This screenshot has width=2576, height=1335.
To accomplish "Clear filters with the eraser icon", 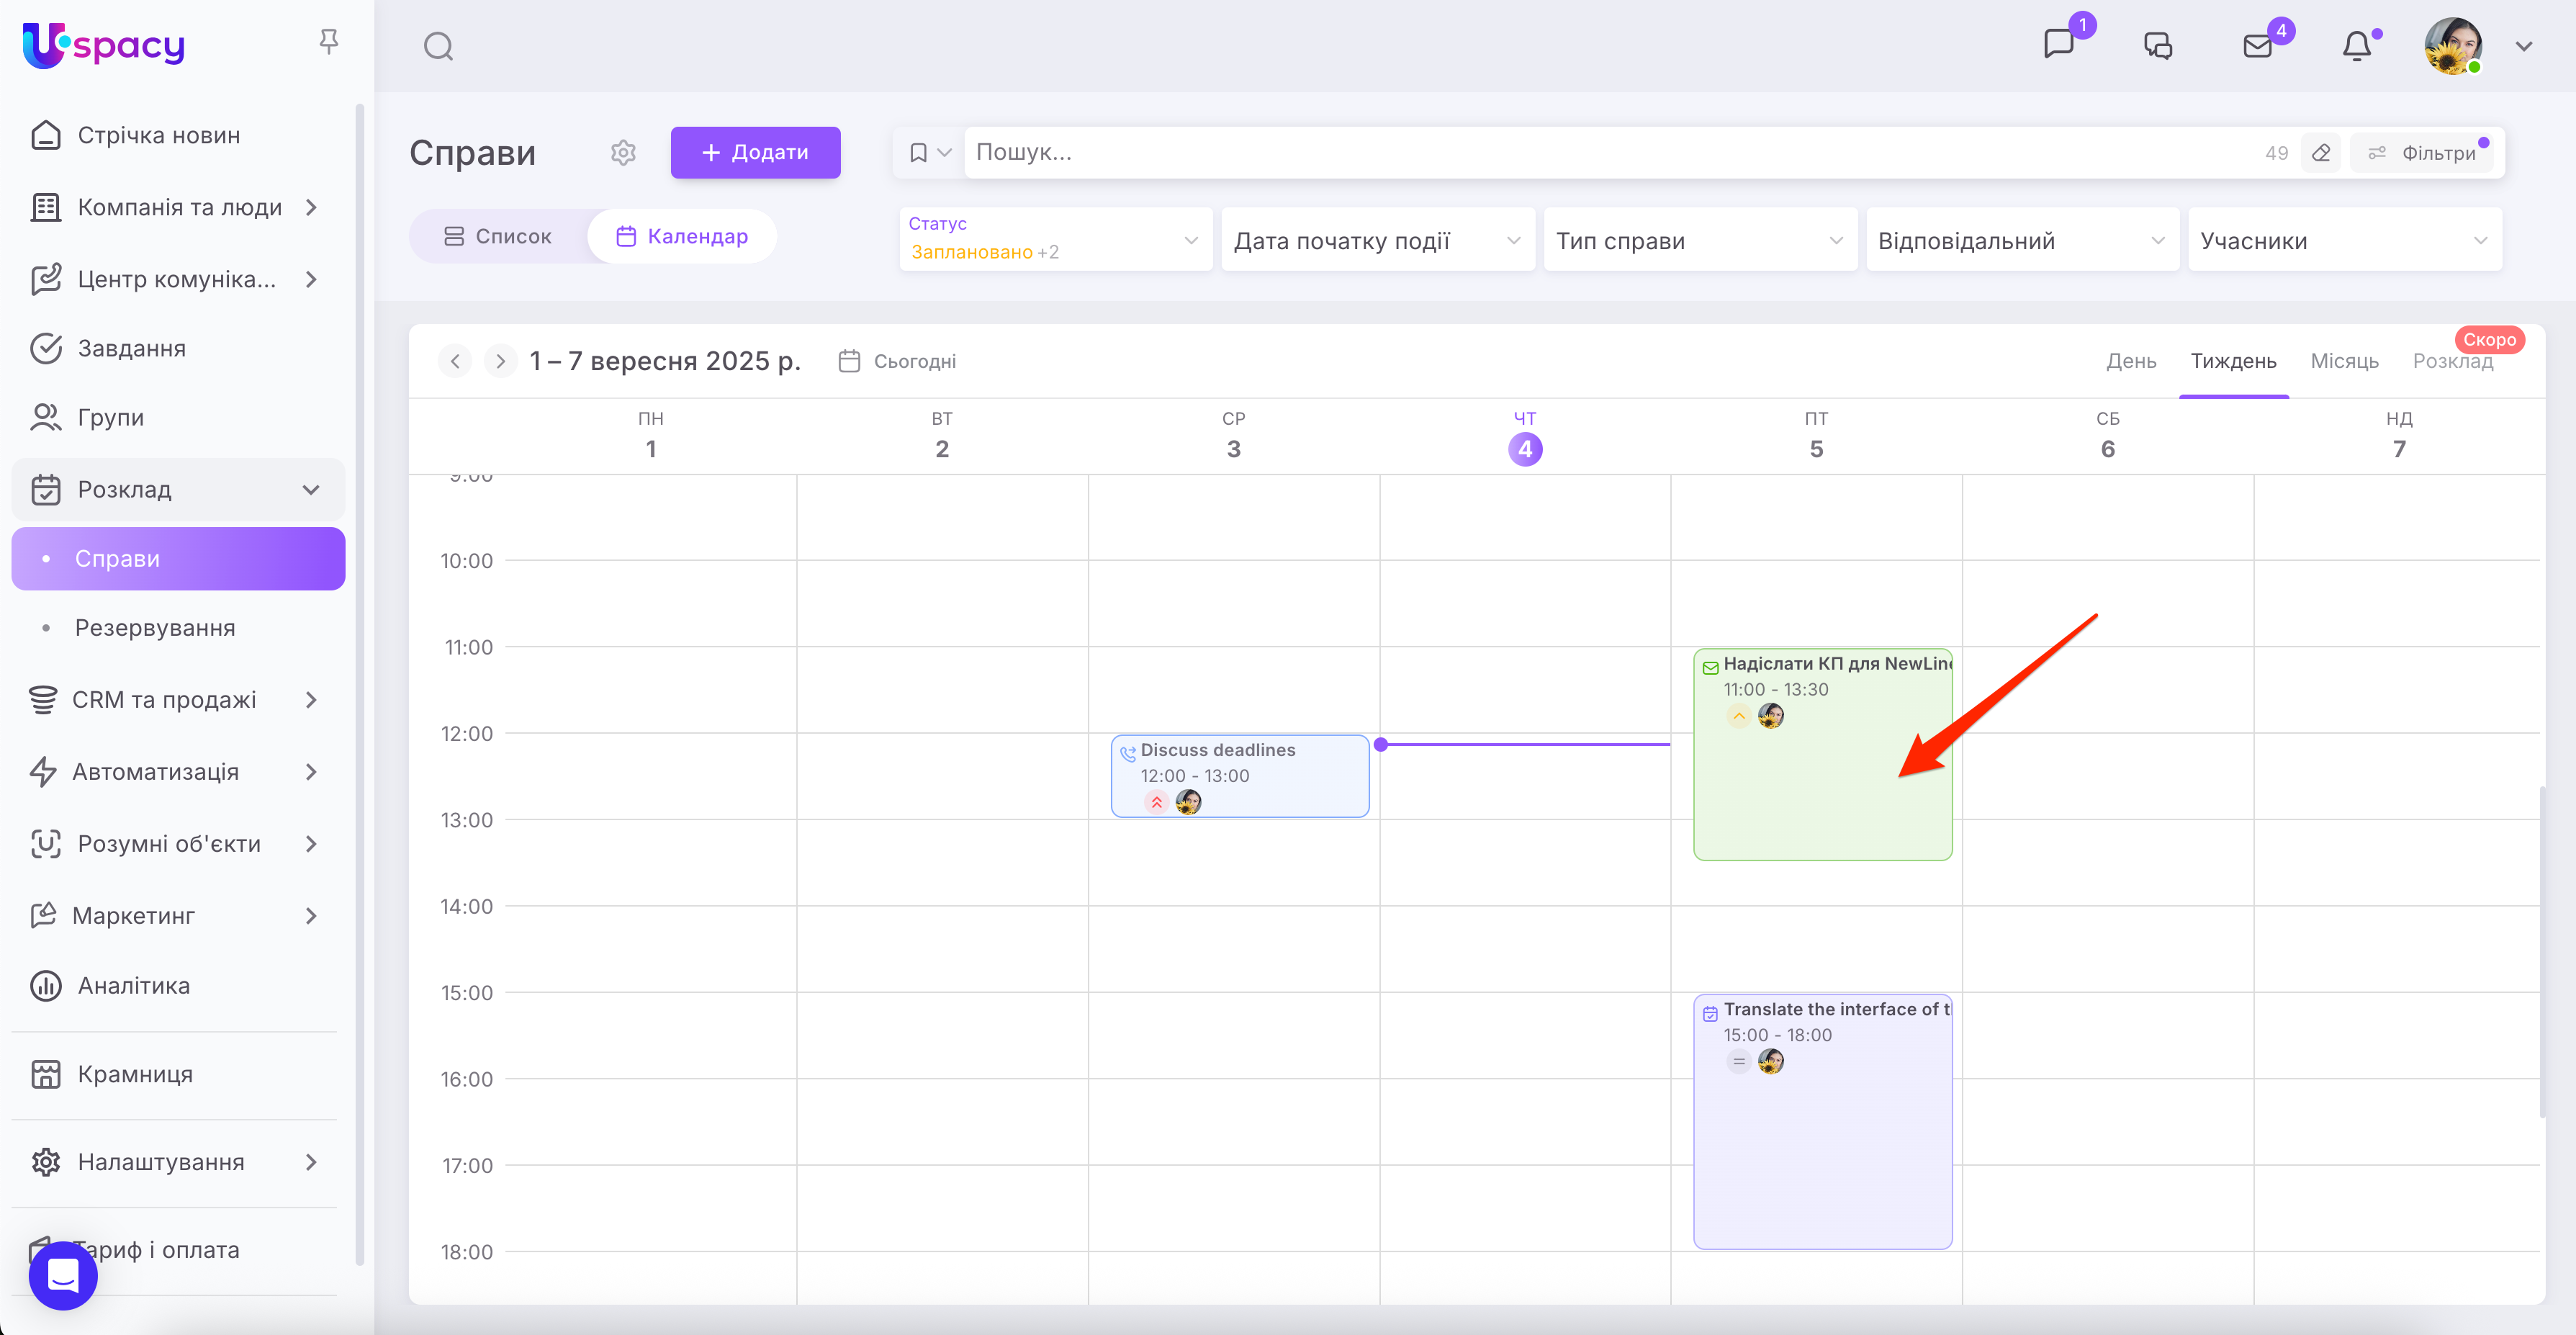I will tap(2321, 153).
